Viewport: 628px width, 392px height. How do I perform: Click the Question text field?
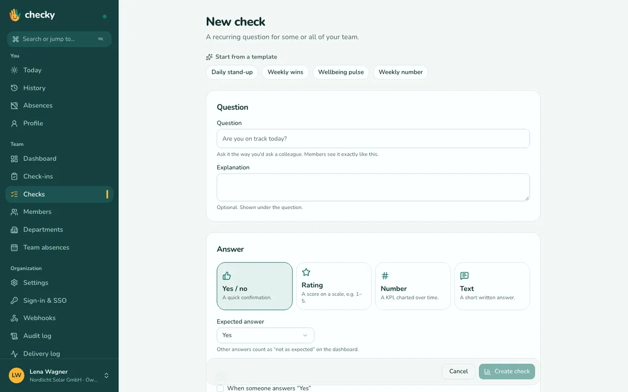click(x=373, y=139)
